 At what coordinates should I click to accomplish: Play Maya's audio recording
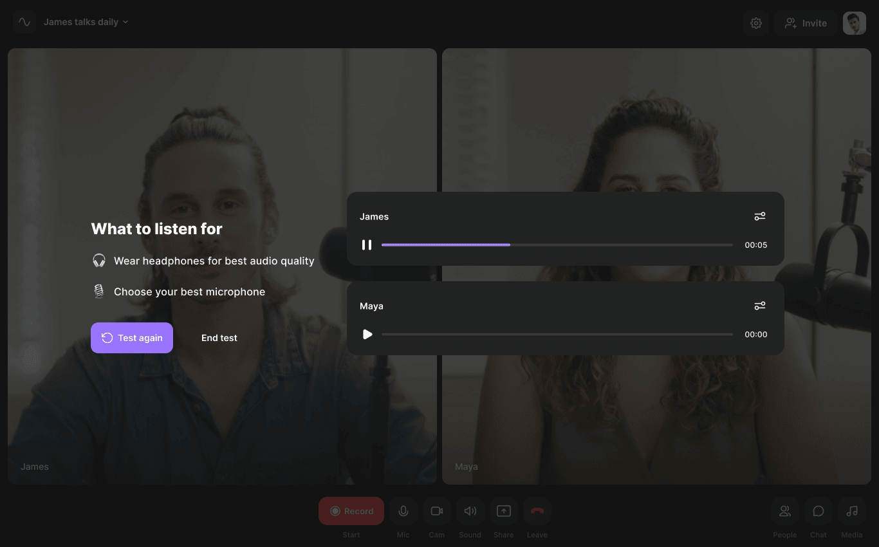[x=367, y=335]
